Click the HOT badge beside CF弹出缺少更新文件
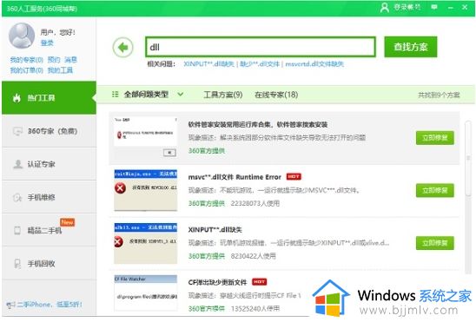Viewport: 476px width, 322px height. [259, 282]
